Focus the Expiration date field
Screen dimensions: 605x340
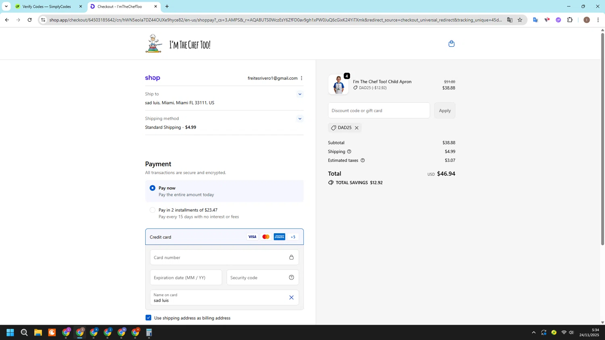186,277
